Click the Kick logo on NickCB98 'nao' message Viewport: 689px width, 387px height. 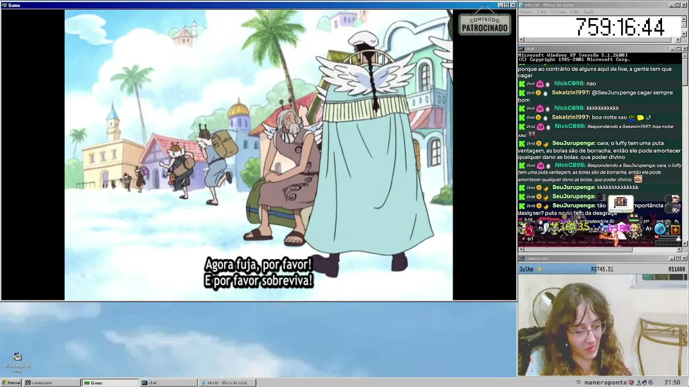point(522,84)
